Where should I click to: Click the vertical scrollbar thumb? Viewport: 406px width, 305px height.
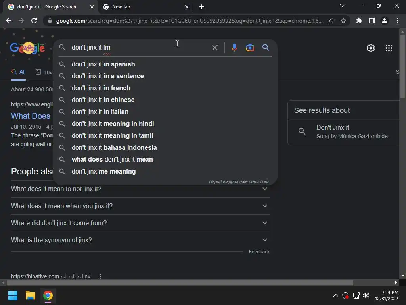(402, 67)
